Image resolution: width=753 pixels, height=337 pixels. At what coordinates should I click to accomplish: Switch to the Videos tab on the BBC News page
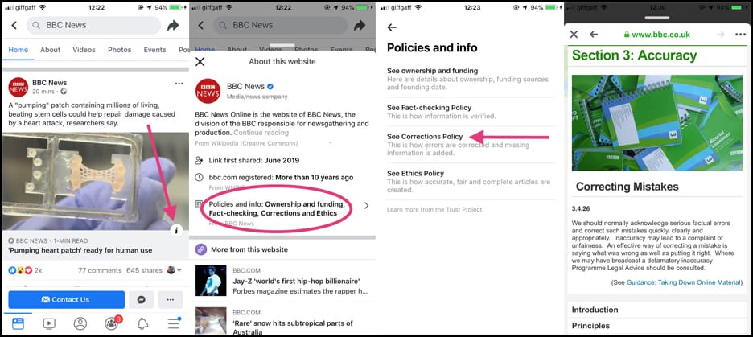(84, 50)
